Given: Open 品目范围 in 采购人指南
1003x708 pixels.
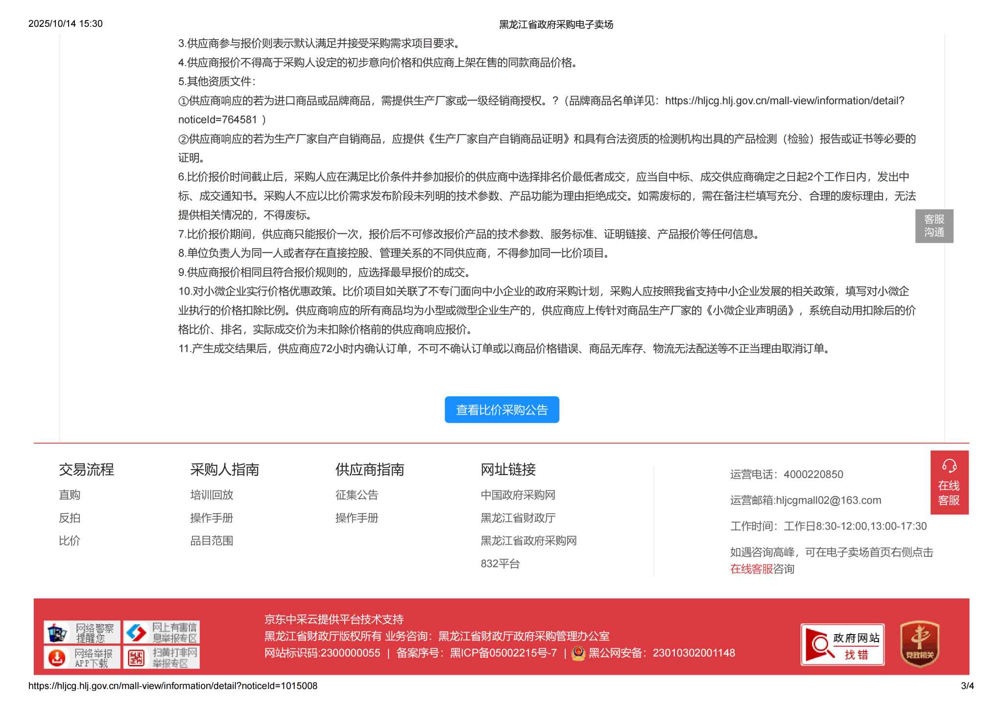Looking at the screenshot, I should click(x=212, y=541).
